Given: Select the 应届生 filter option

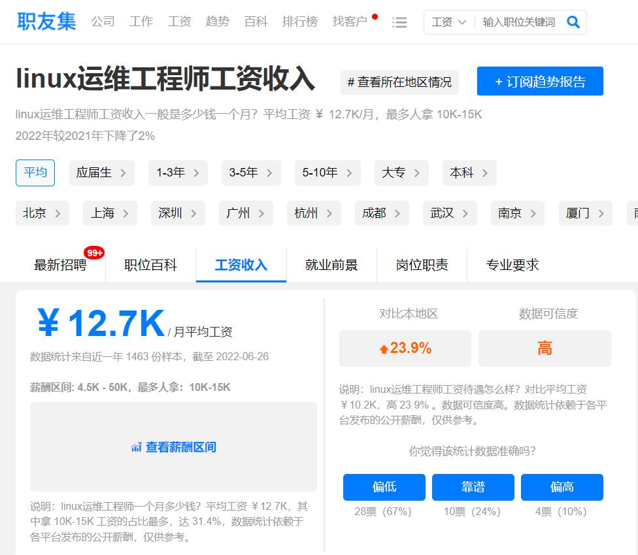Looking at the screenshot, I should (x=101, y=173).
